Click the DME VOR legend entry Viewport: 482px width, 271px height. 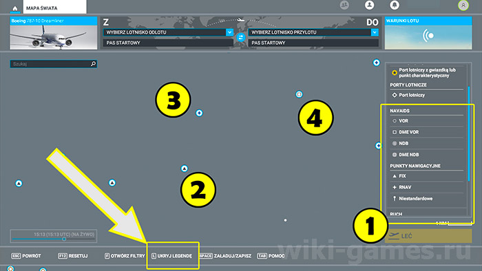427,132
